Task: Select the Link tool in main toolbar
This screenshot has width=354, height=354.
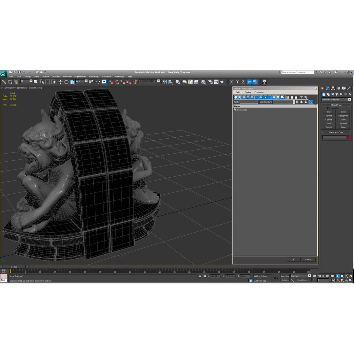Action: tap(4, 82)
